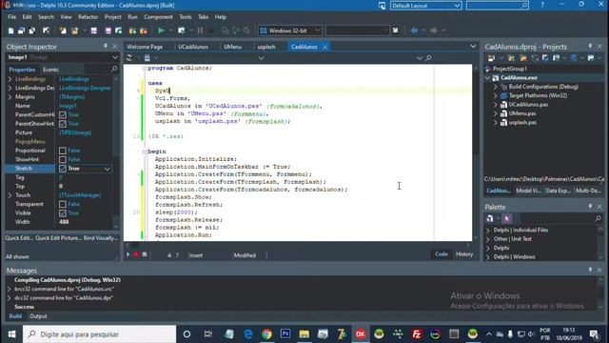609x343 pixels.
Task: Click the Quick Edit Picture link
Action: coord(58,238)
